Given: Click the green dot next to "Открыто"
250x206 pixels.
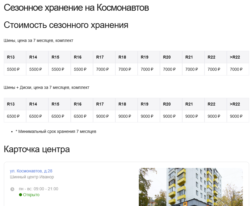Looking at the screenshot, I should pos(21,195).
